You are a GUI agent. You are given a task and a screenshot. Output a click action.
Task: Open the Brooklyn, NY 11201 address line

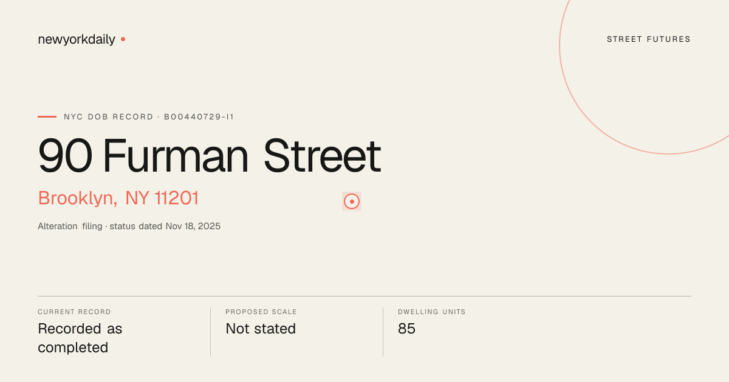(x=118, y=198)
